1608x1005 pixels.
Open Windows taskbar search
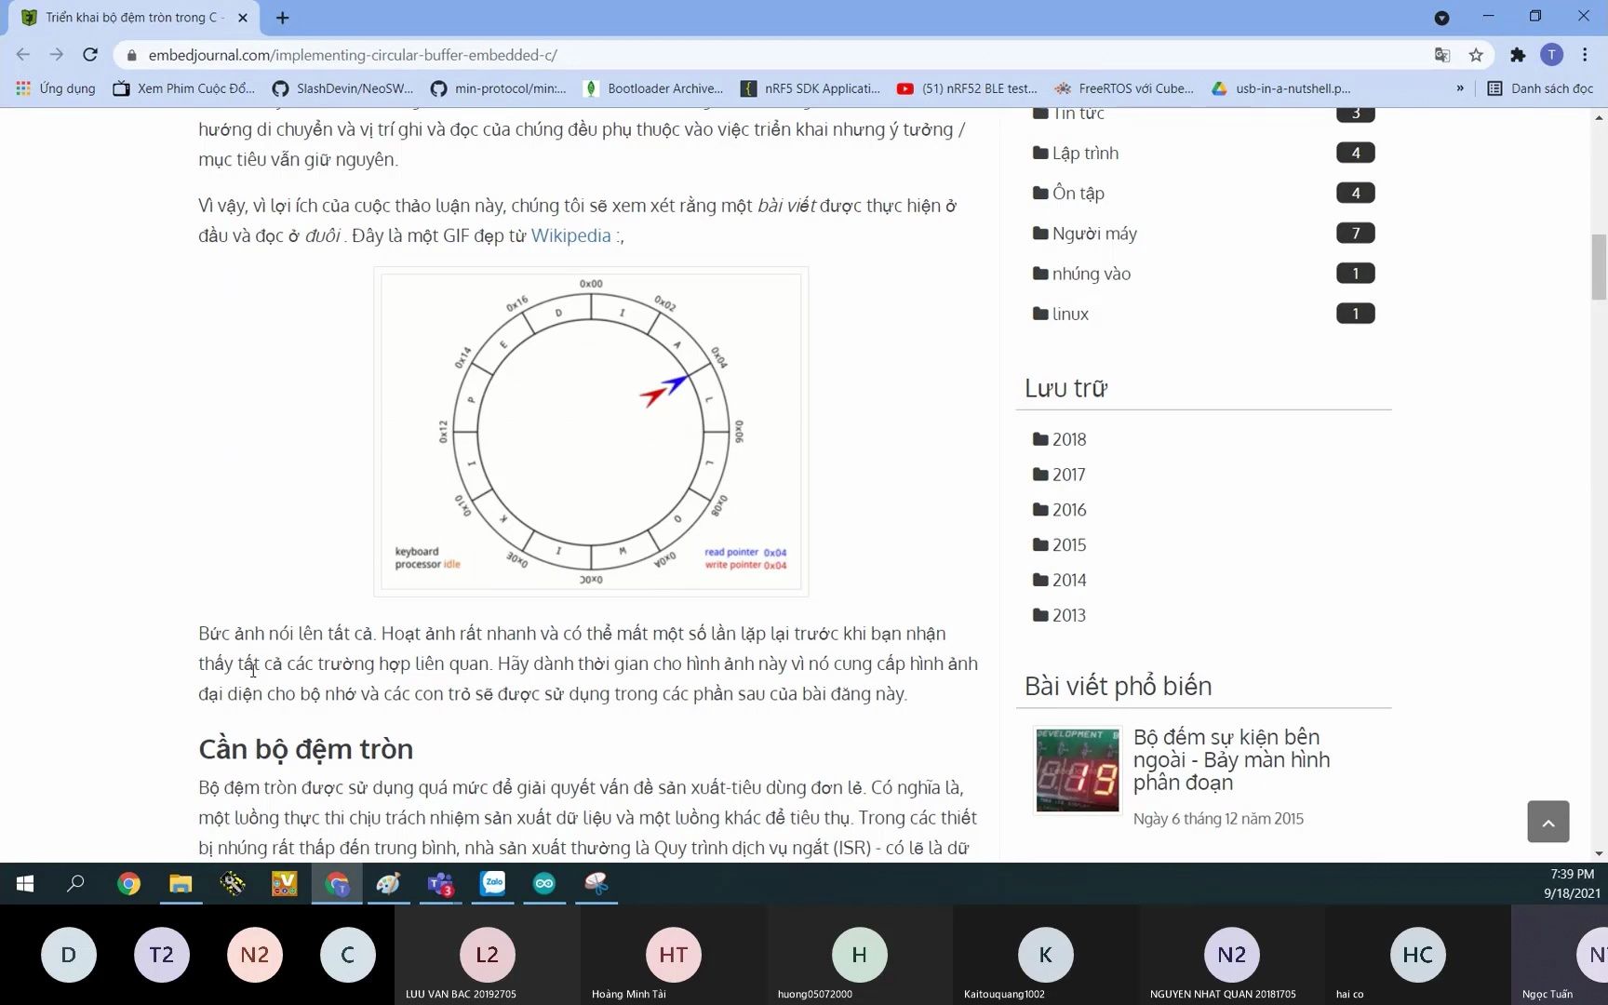(76, 884)
